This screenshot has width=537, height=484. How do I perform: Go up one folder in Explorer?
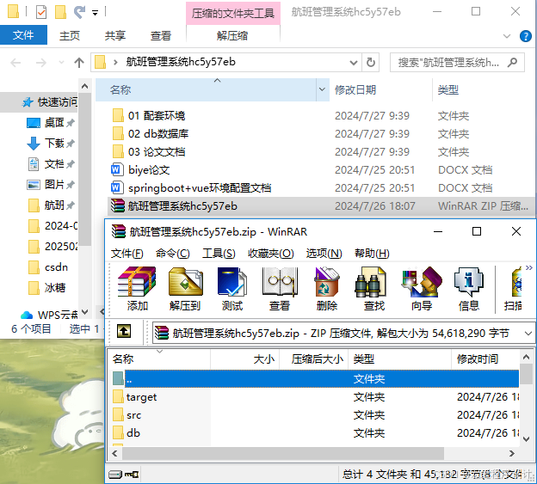pos(79,63)
